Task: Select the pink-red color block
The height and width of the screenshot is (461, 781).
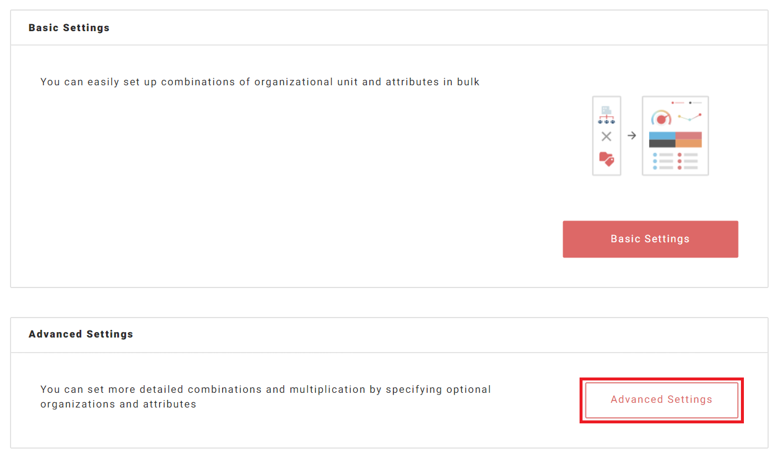Action: pyautogui.click(x=689, y=135)
